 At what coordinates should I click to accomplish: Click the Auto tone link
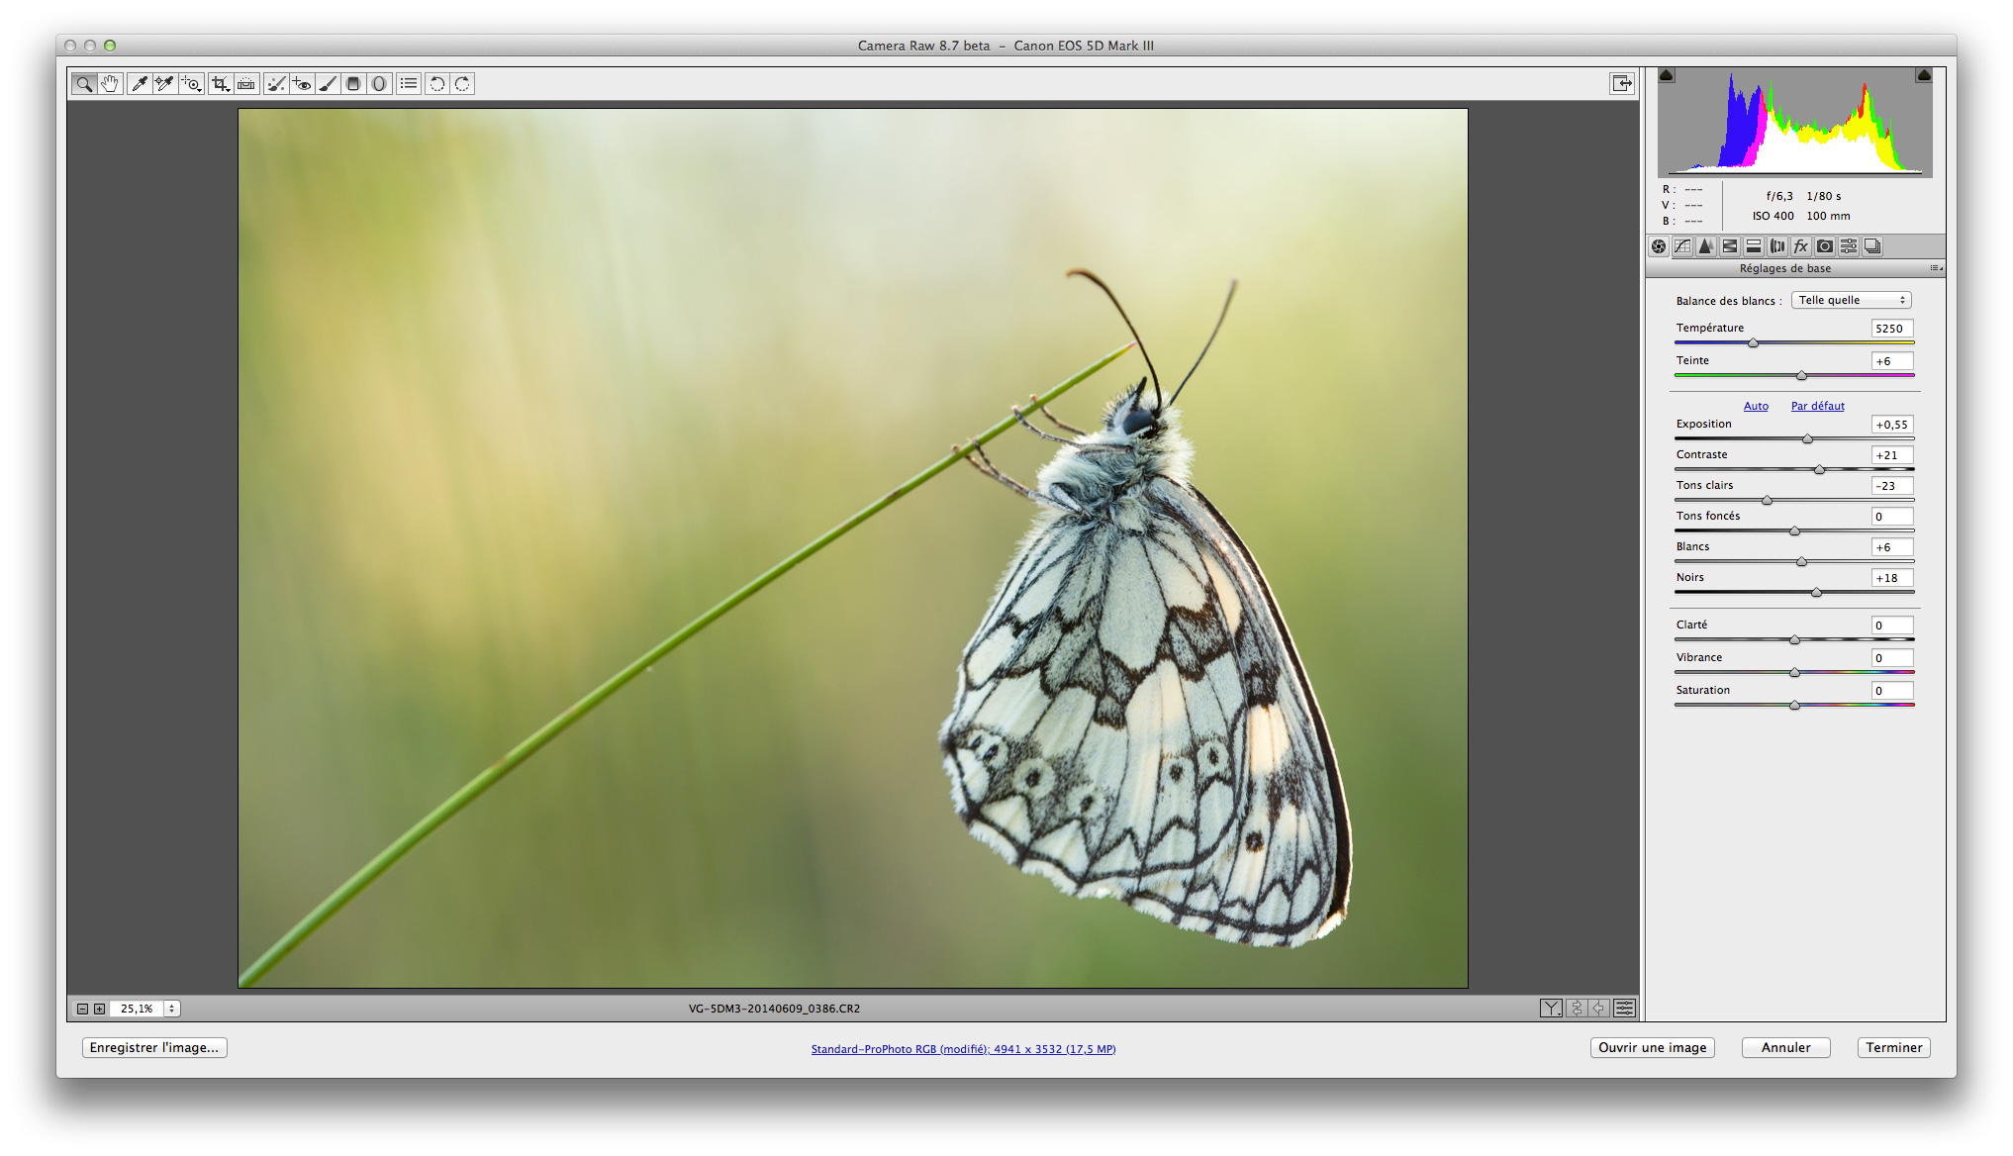[1756, 406]
